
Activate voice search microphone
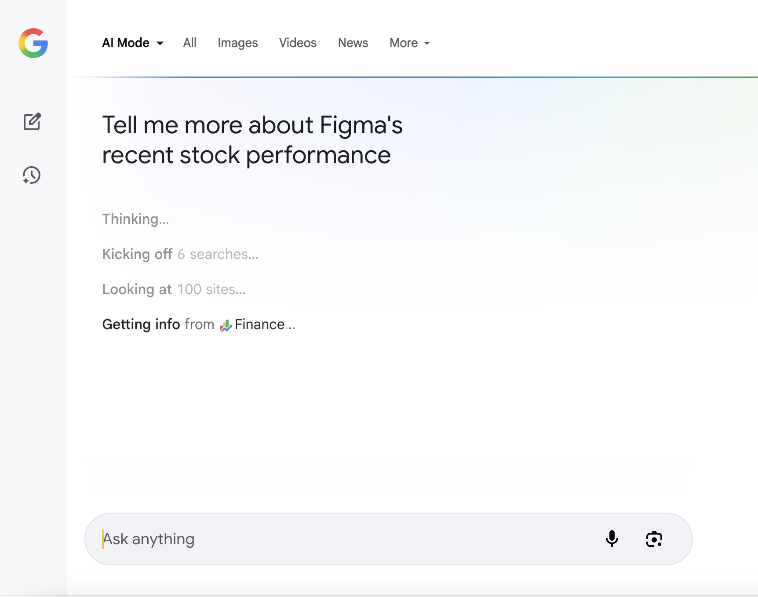coord(612,539)
